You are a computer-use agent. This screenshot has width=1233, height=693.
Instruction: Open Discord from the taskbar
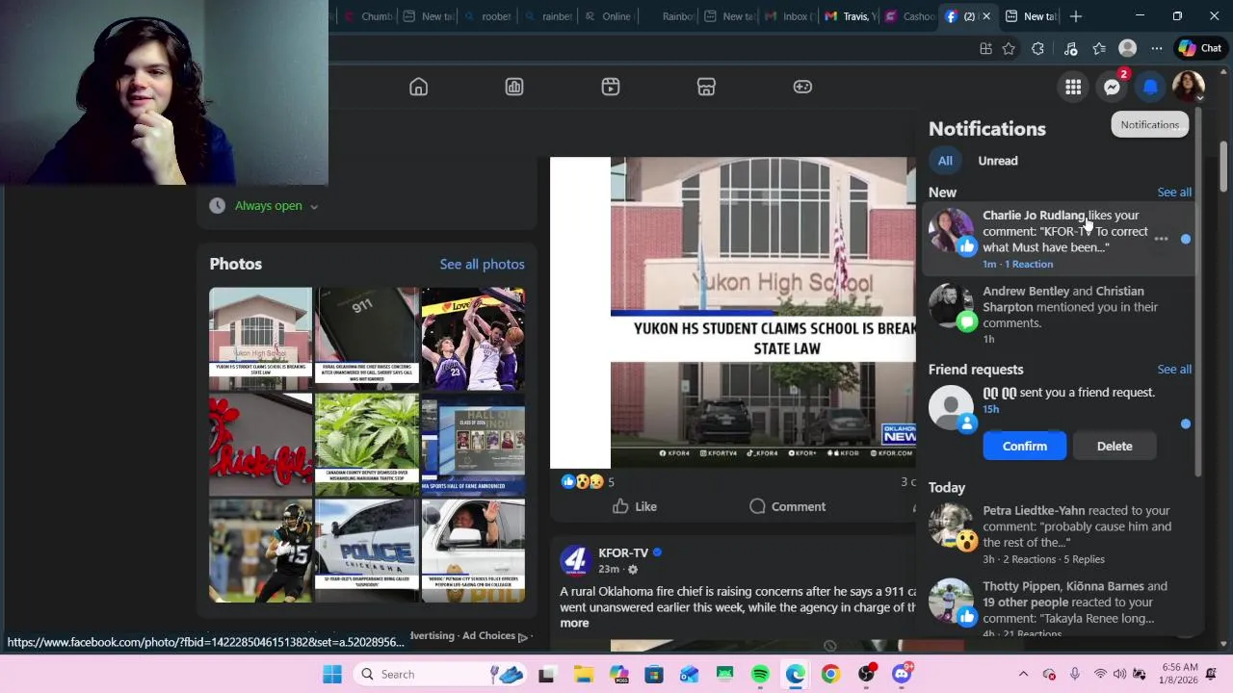click(902, 675)
